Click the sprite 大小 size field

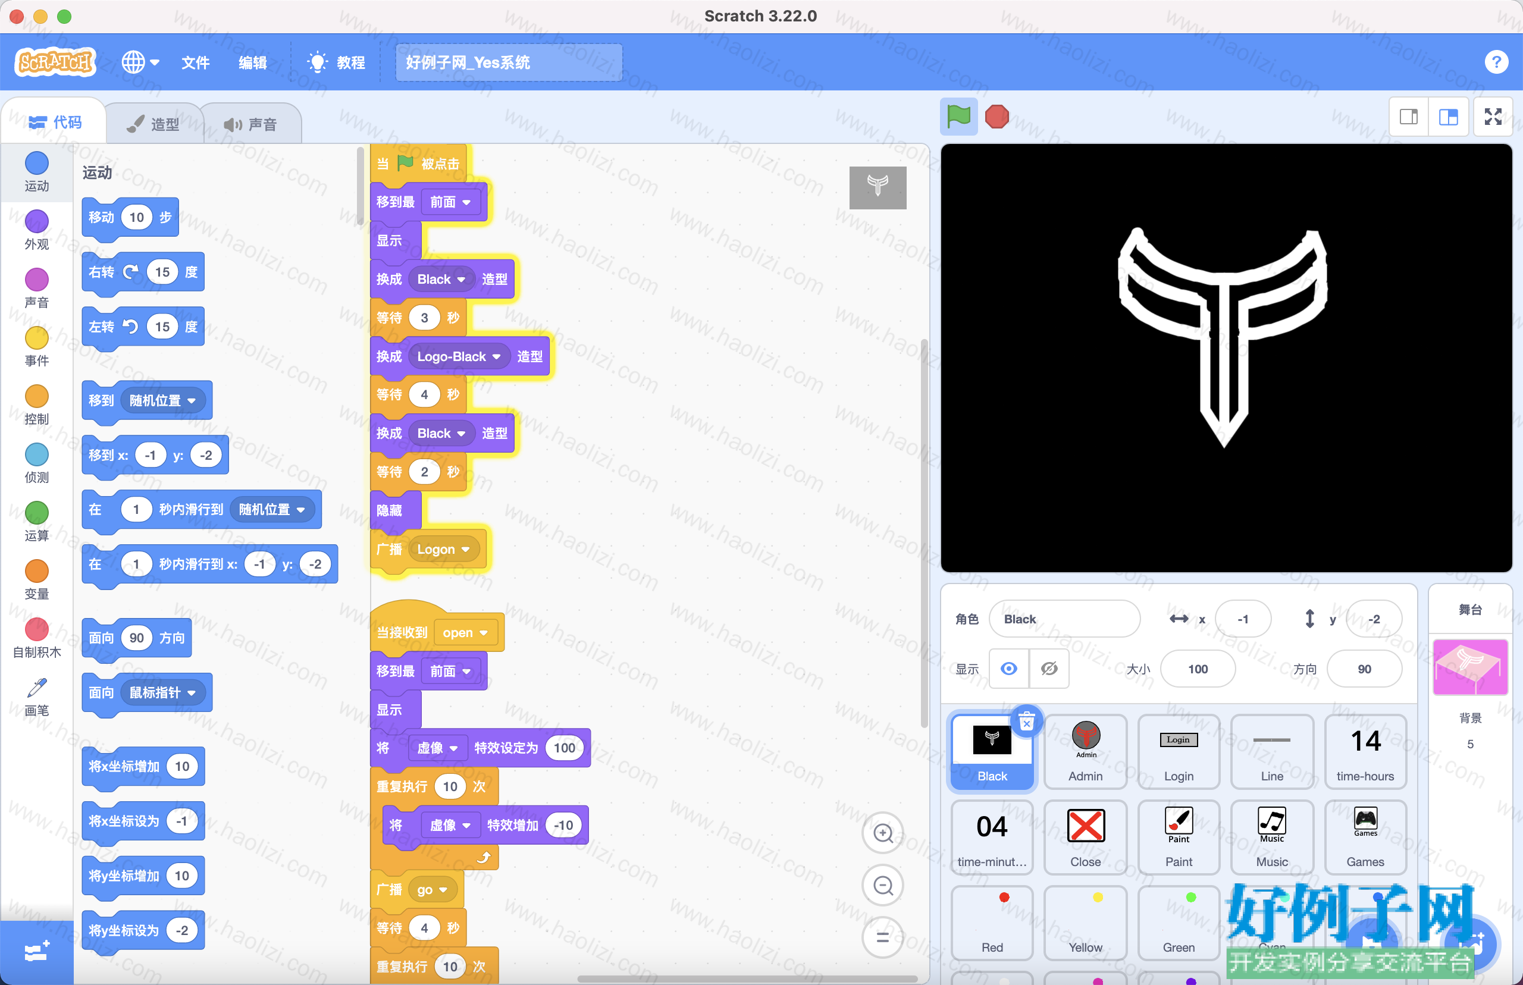pos(1198,669)
